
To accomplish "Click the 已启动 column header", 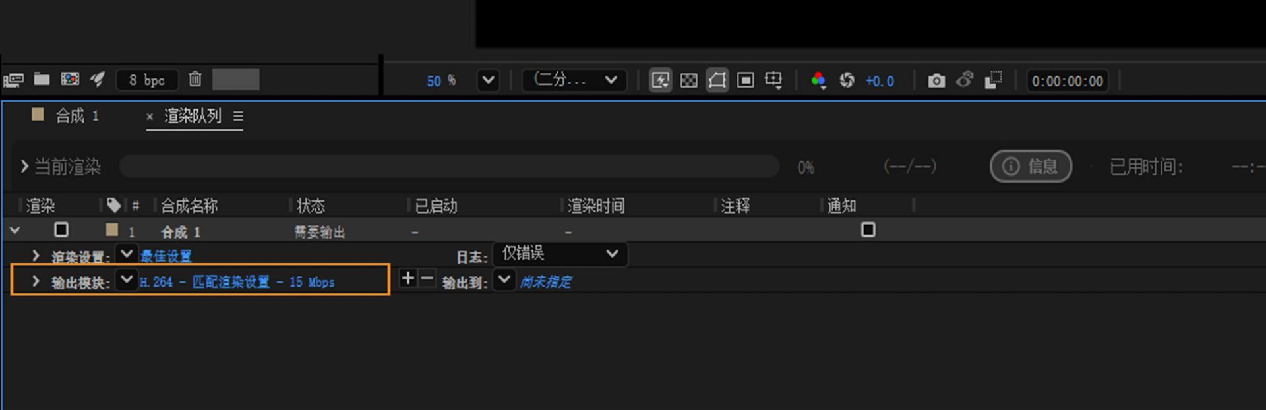I will [x=436, y=206].
